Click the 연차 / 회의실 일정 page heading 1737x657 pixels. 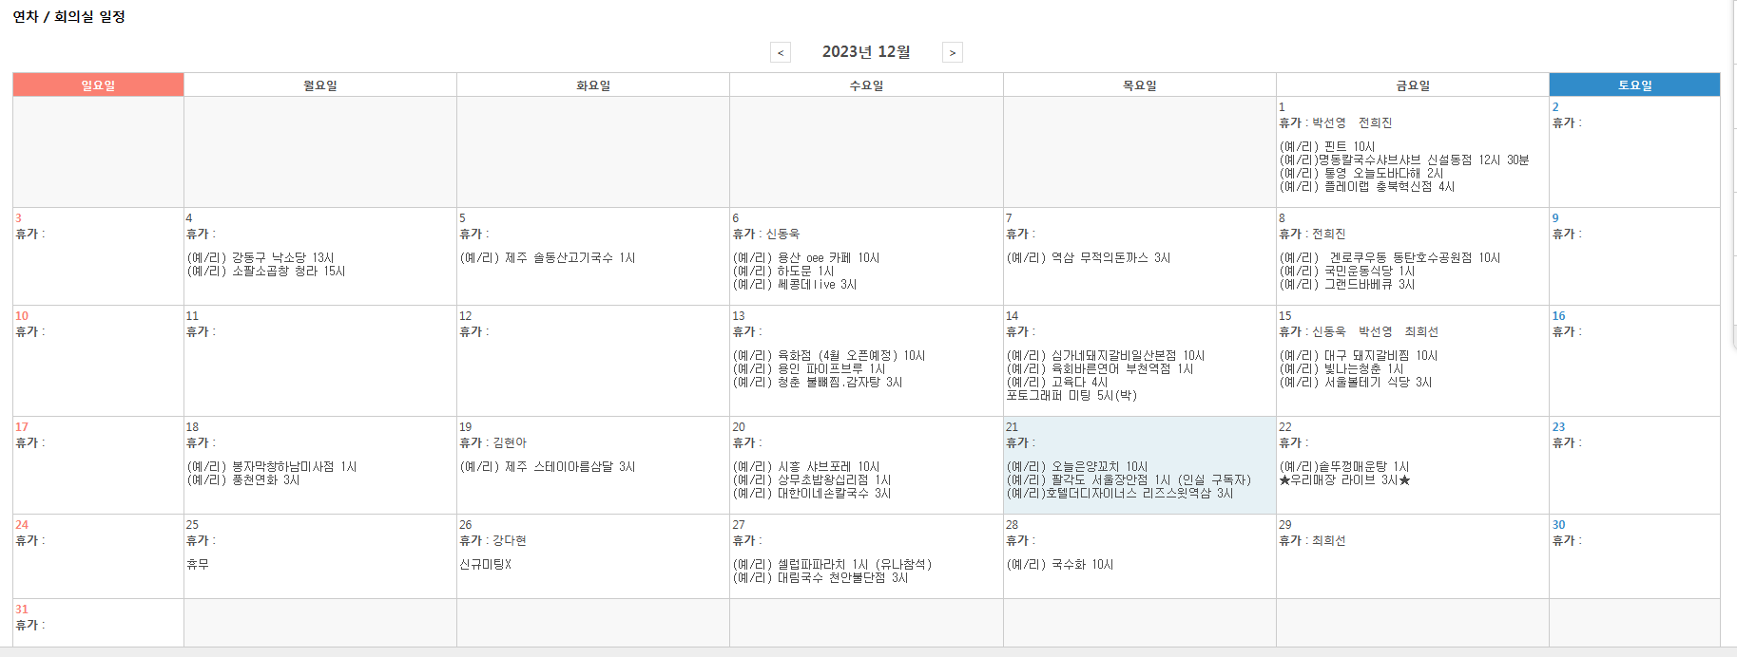click(68, 17)
